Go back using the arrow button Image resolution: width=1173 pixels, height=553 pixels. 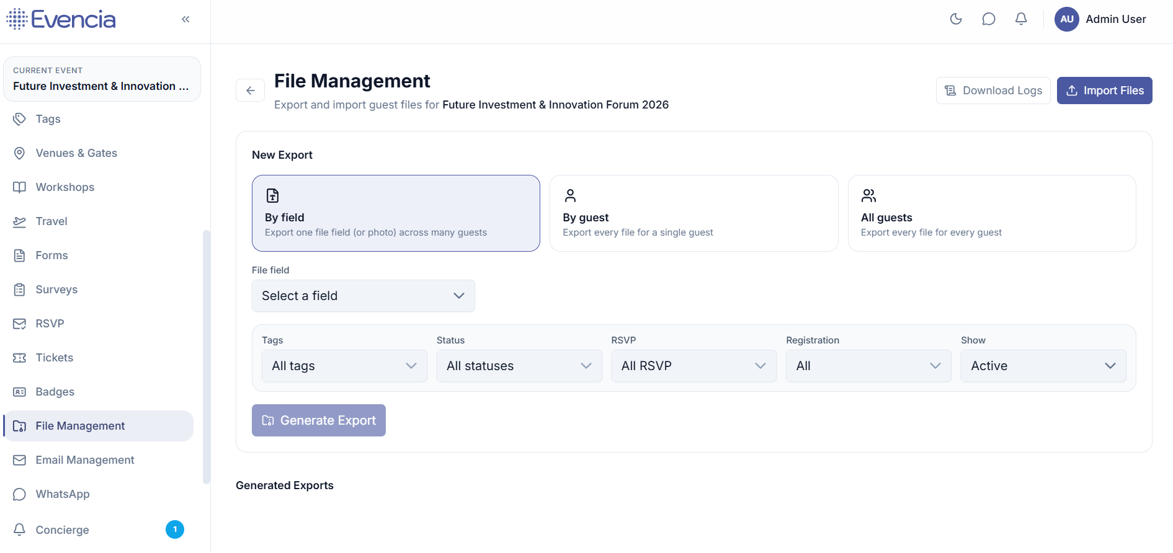point(251,91)
